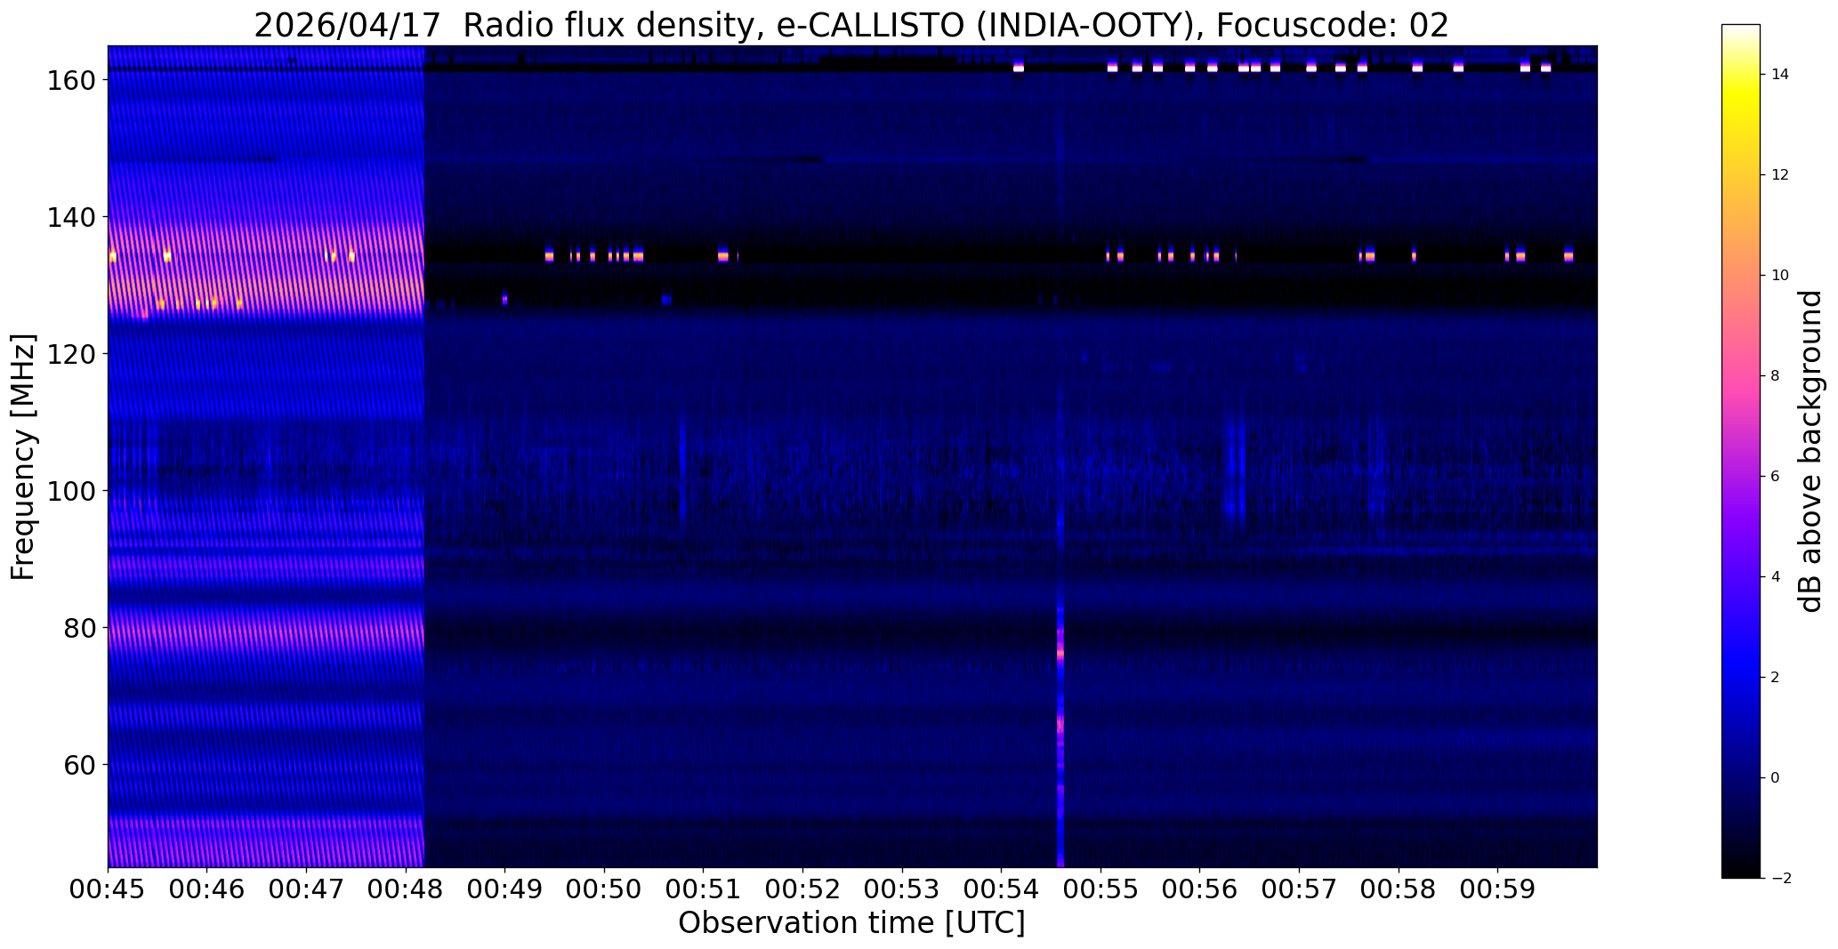The height and width of the screenshot is (949, 1838).
Task: Click the 00:57 time tick label
Action: [x=1300, y=889]
